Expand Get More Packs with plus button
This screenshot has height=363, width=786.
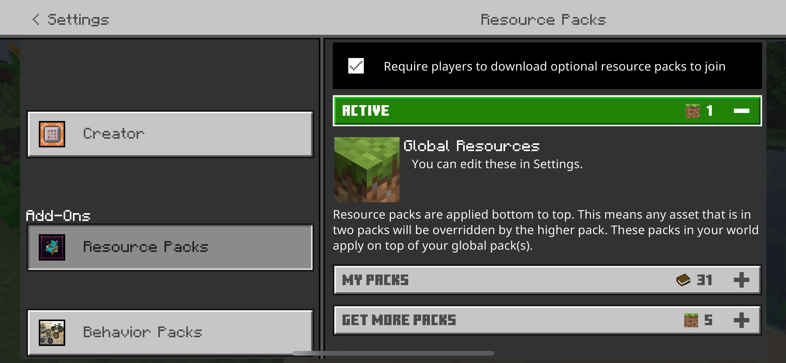click(741, 320)
